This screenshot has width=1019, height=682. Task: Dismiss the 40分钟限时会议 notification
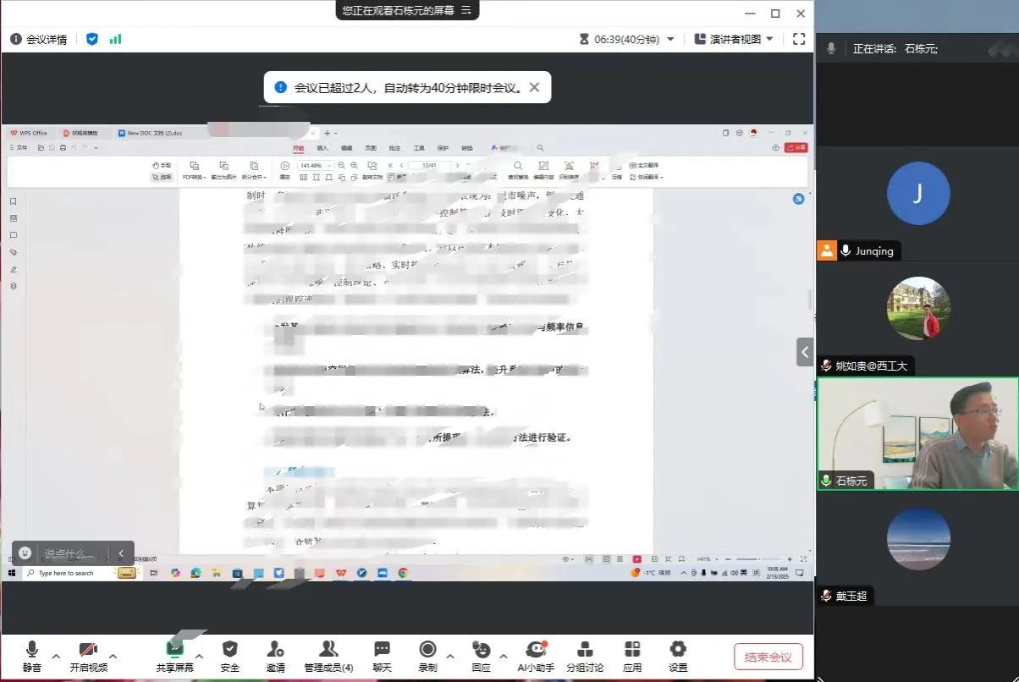pos(534,87)
